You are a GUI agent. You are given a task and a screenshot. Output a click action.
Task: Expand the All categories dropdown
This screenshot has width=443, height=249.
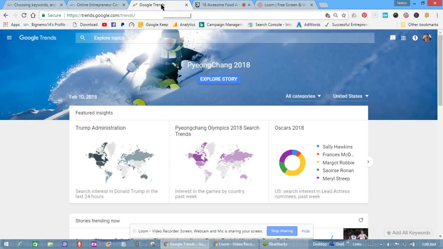303,96
